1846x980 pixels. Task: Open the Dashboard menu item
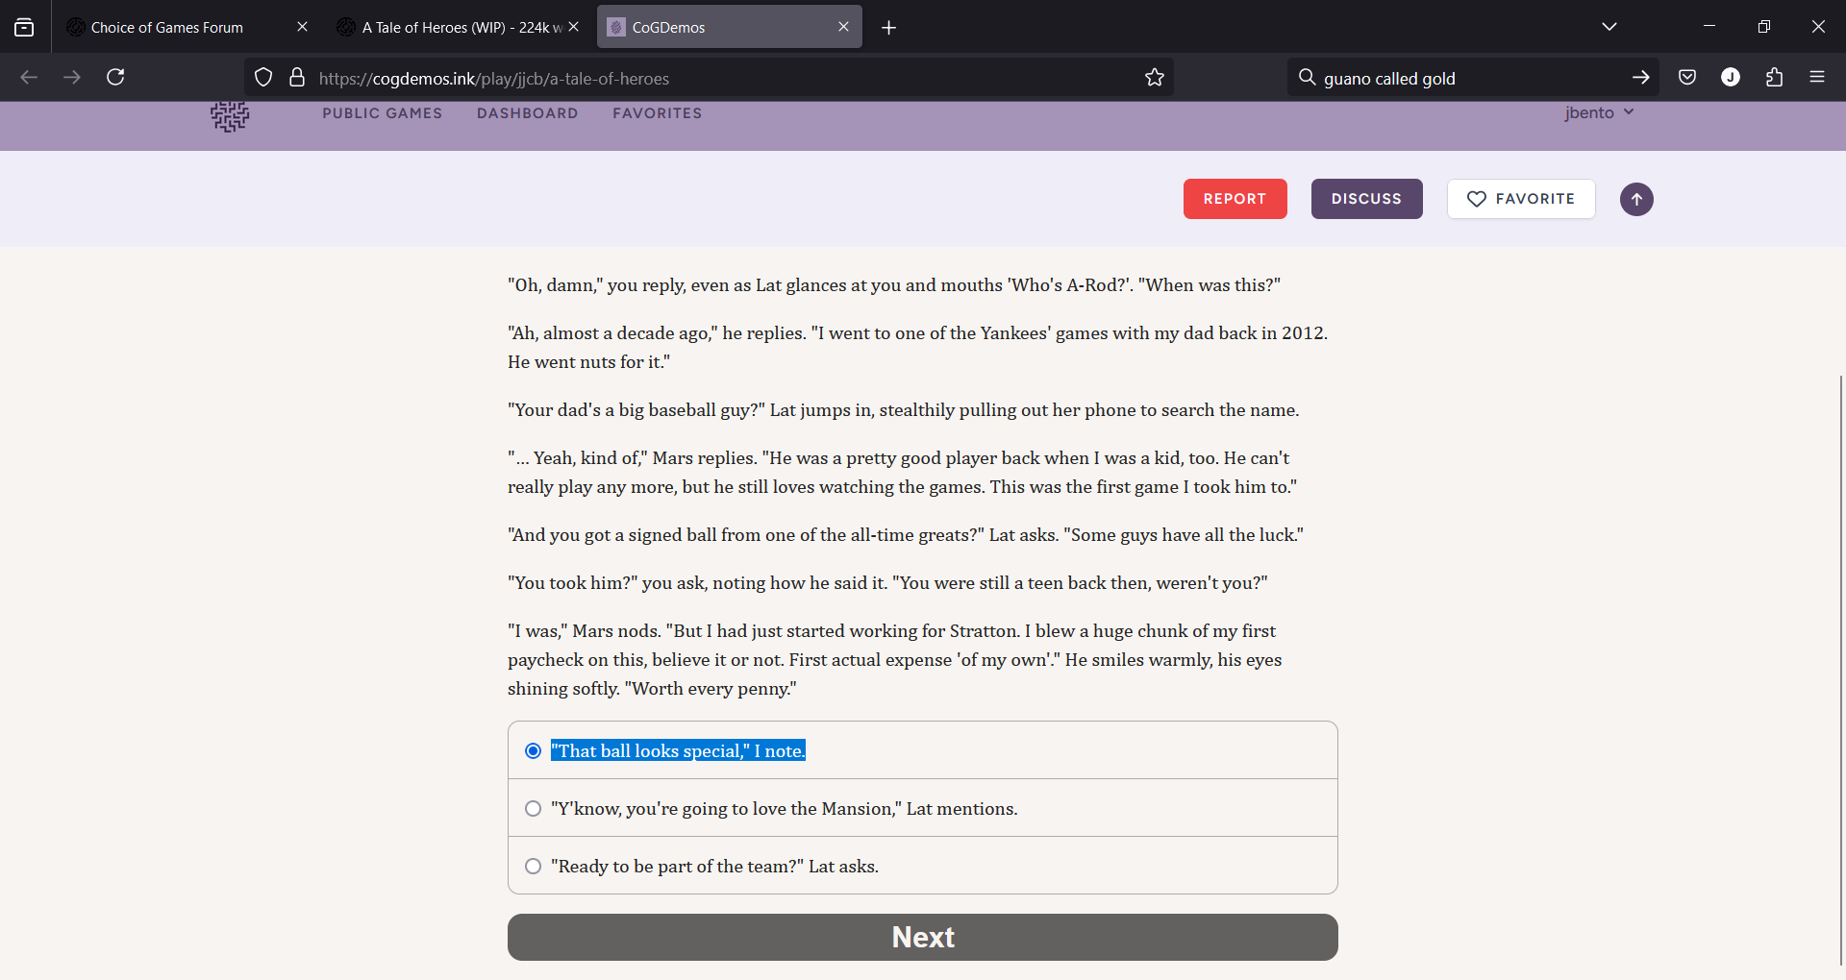pyautogui.click(x=528, y=113)
